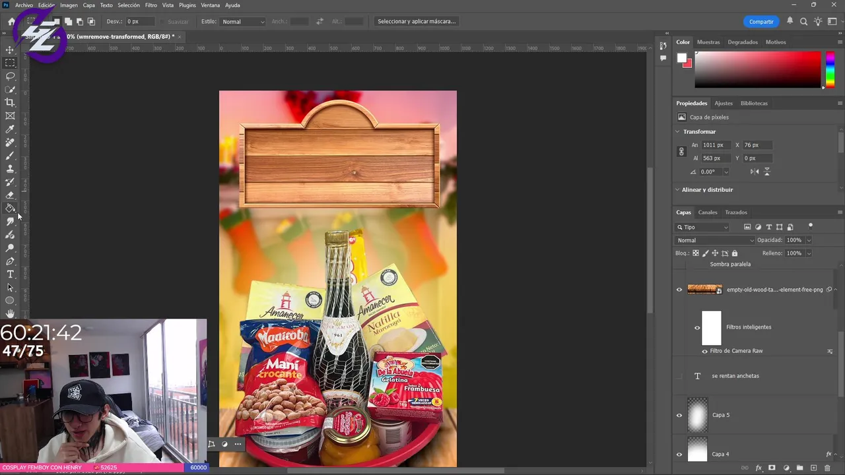Select the Horizontal Type tool
This screenshot has width=845, height=475.
(x=10, y=274)
